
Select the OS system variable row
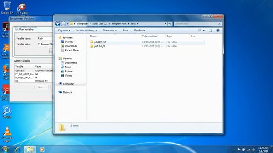tap(34, 81)
